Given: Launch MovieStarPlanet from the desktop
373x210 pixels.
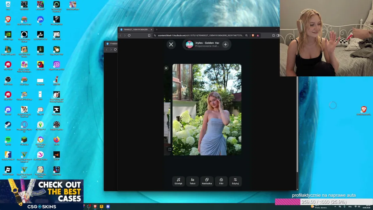Looking at the screenshot, I should tap(73, 5).
